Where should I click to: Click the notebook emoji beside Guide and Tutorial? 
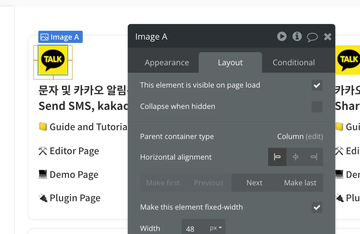(43, 126)
